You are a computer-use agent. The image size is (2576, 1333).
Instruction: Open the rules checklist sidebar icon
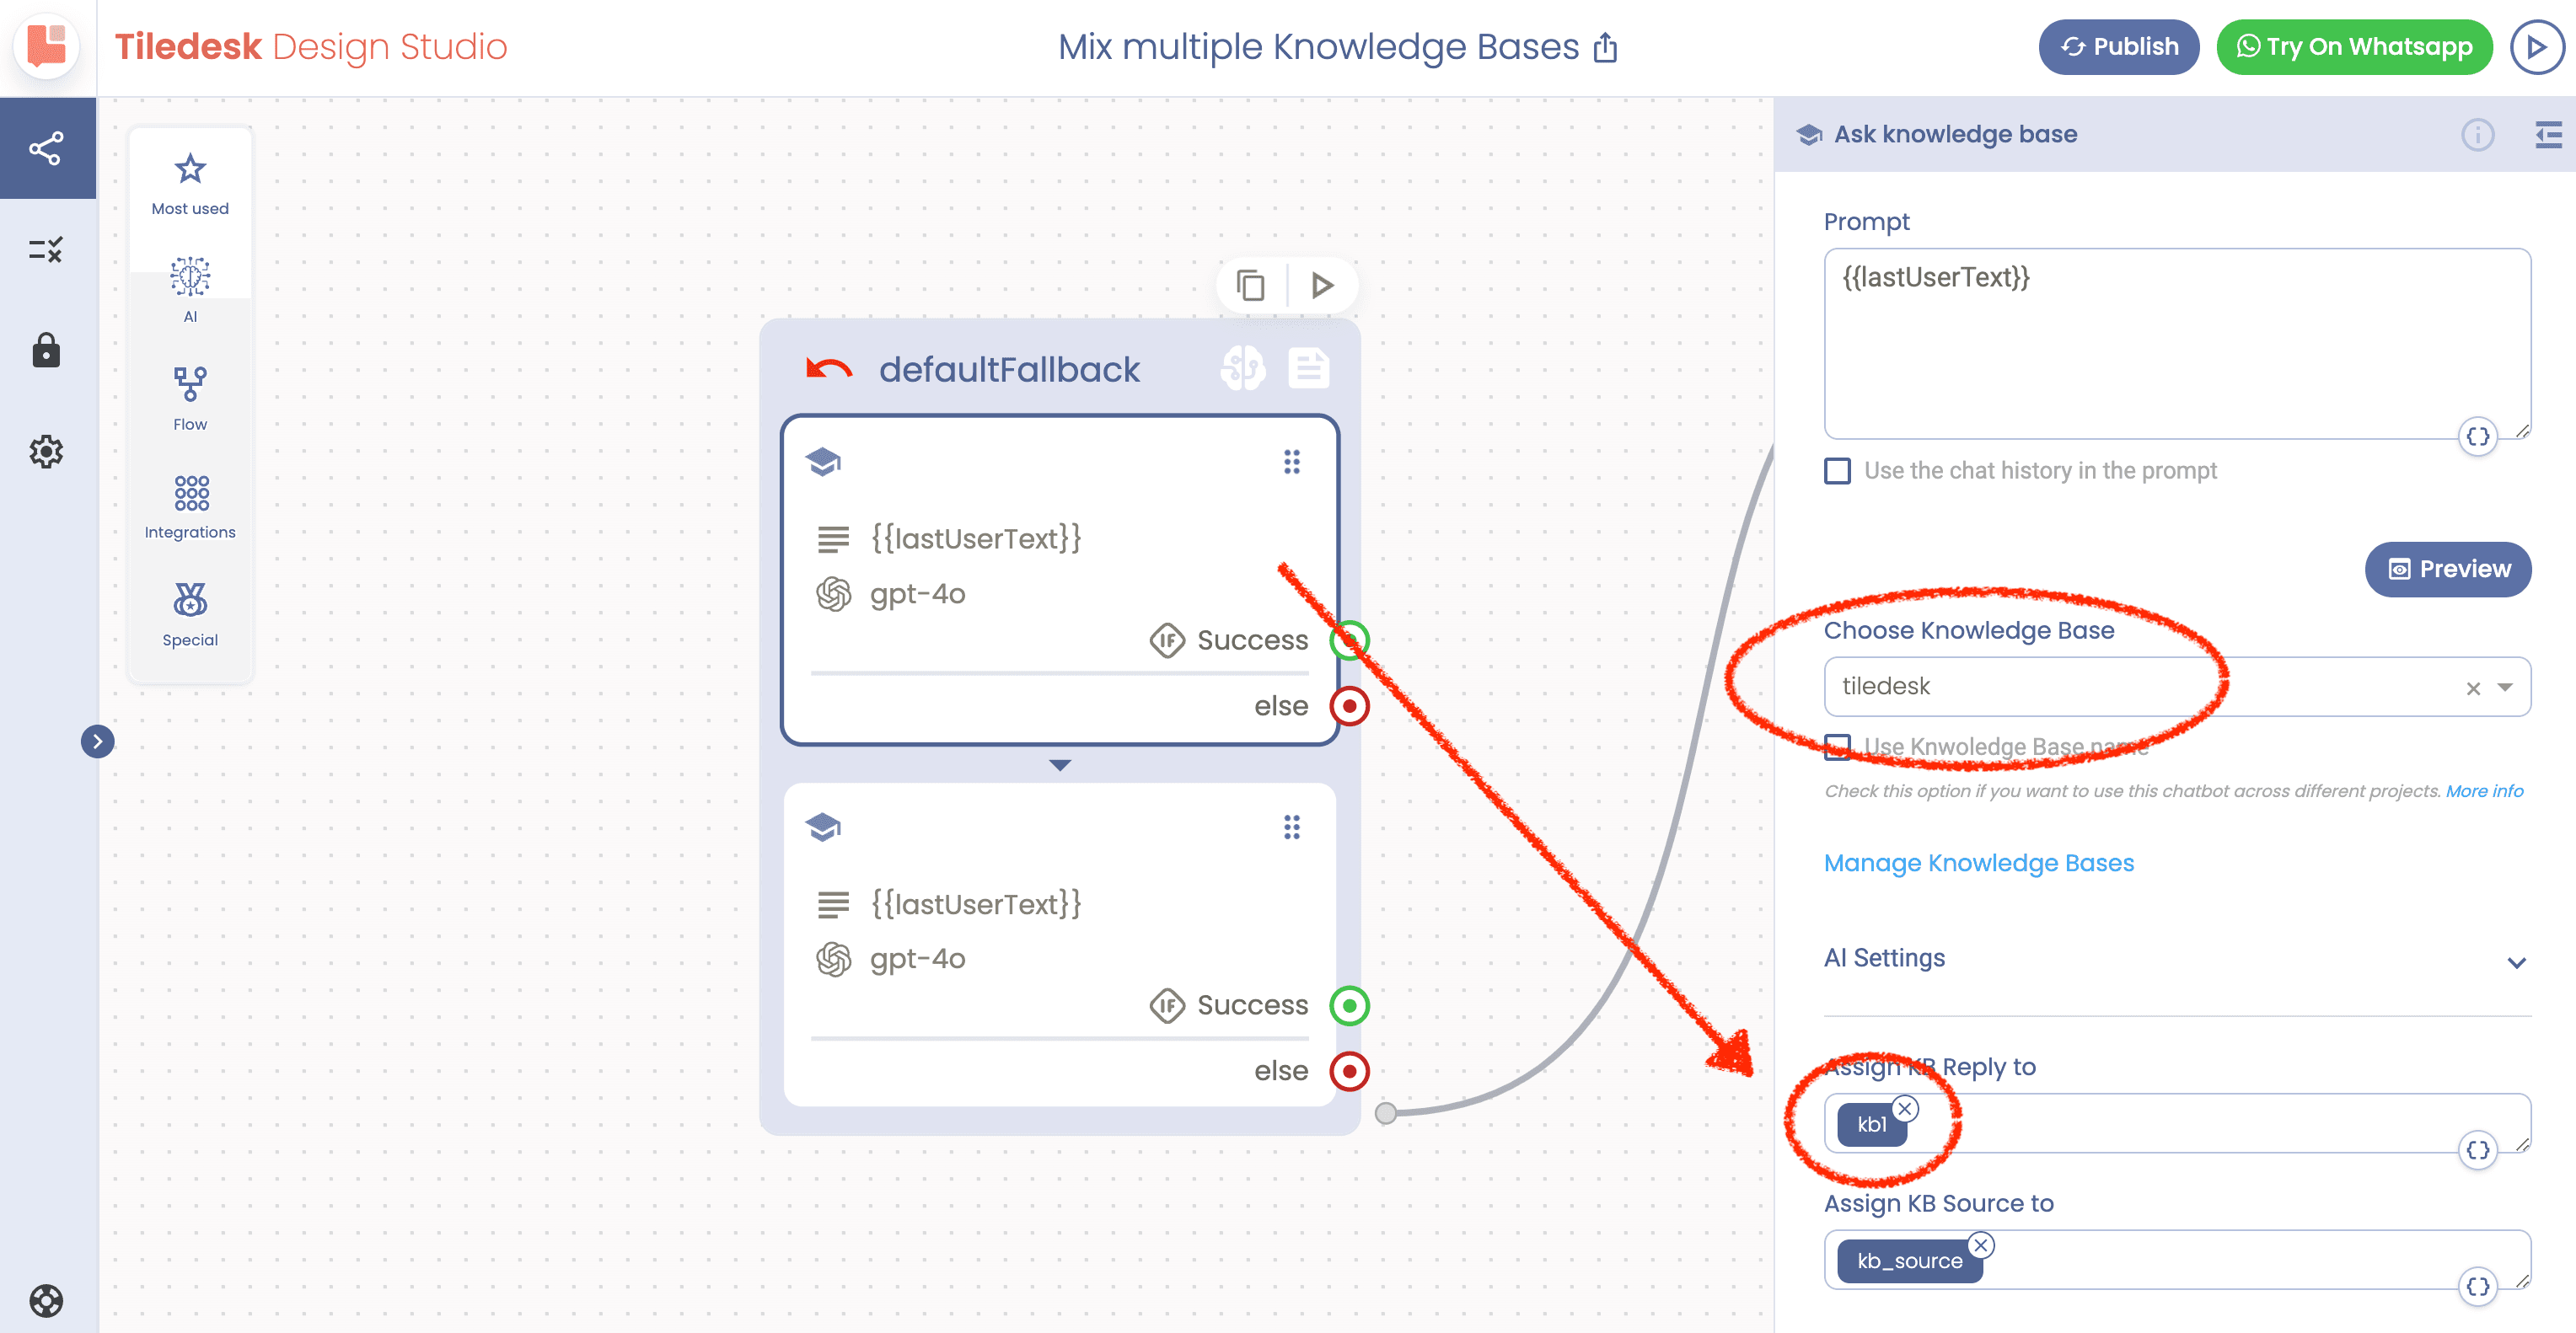coord(46,249)
